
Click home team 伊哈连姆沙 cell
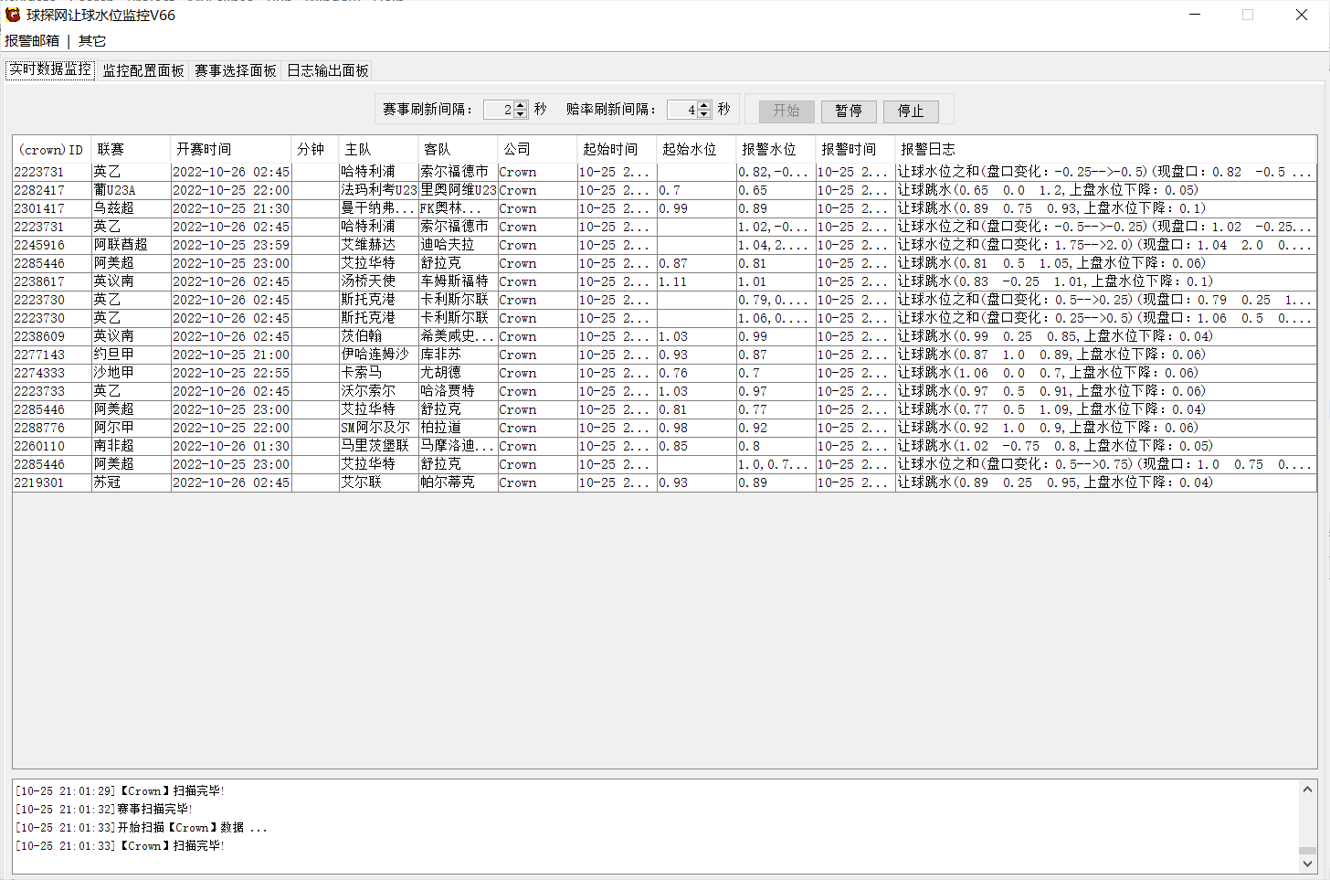click(379, 355)
